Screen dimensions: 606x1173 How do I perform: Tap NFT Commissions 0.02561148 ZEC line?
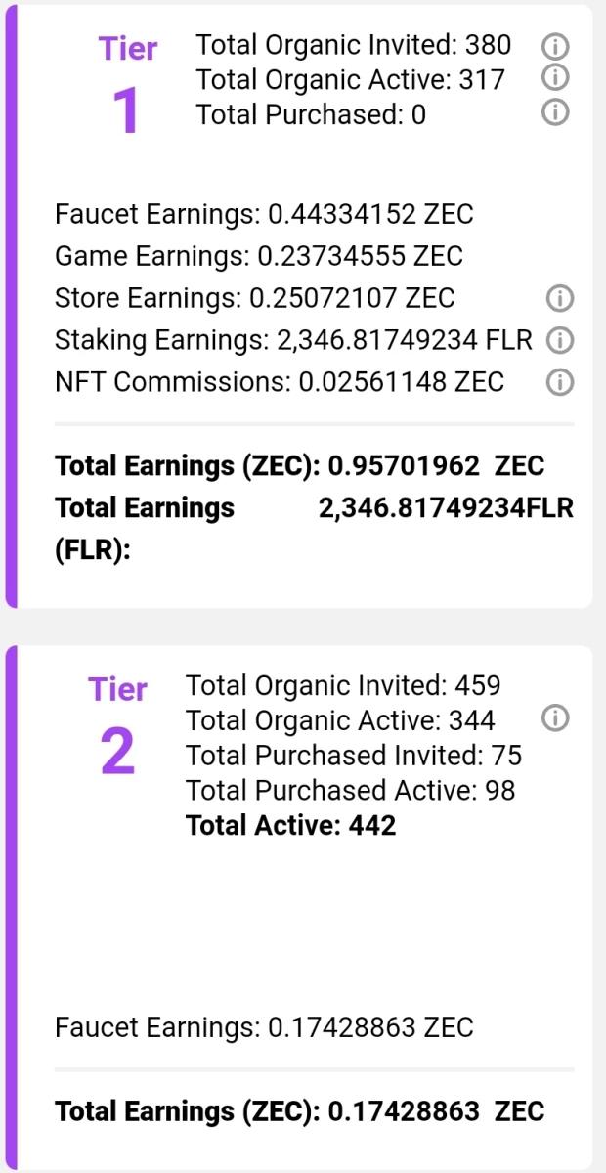click(x=280, y=382)
